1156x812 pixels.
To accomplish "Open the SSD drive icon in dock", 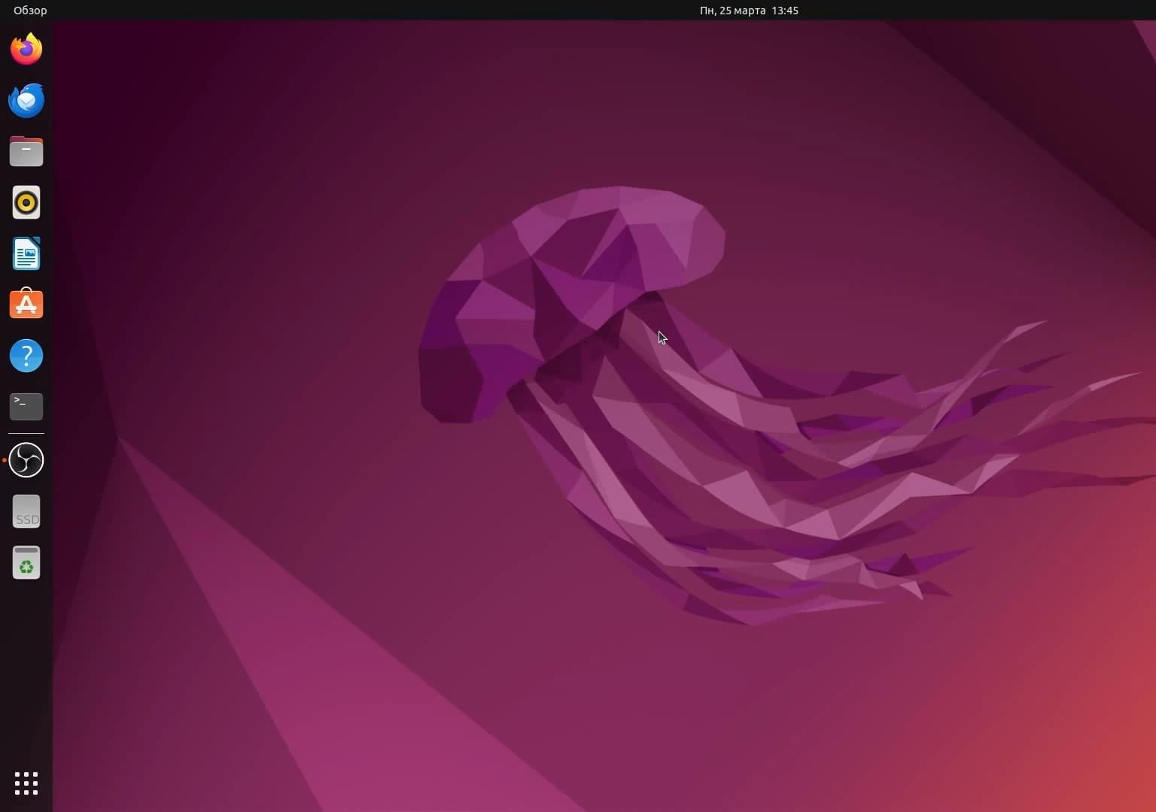I will click(x=26, y=511).
